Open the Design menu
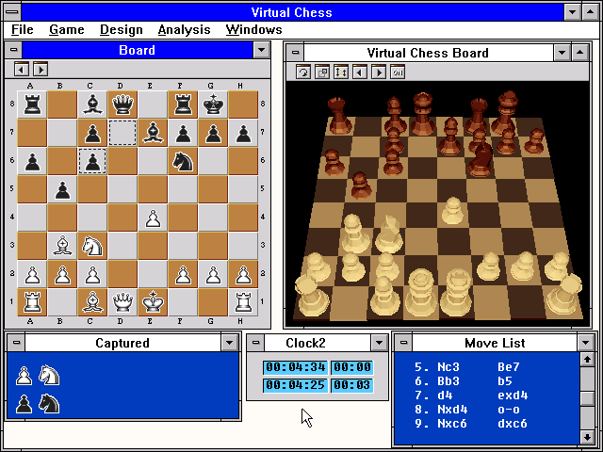The image size is (603, 452). [x=122, y=29]
